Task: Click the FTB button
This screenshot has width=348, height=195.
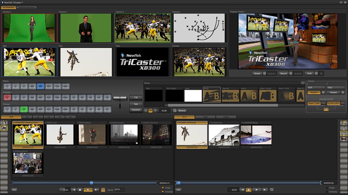Action: (136, 97)
